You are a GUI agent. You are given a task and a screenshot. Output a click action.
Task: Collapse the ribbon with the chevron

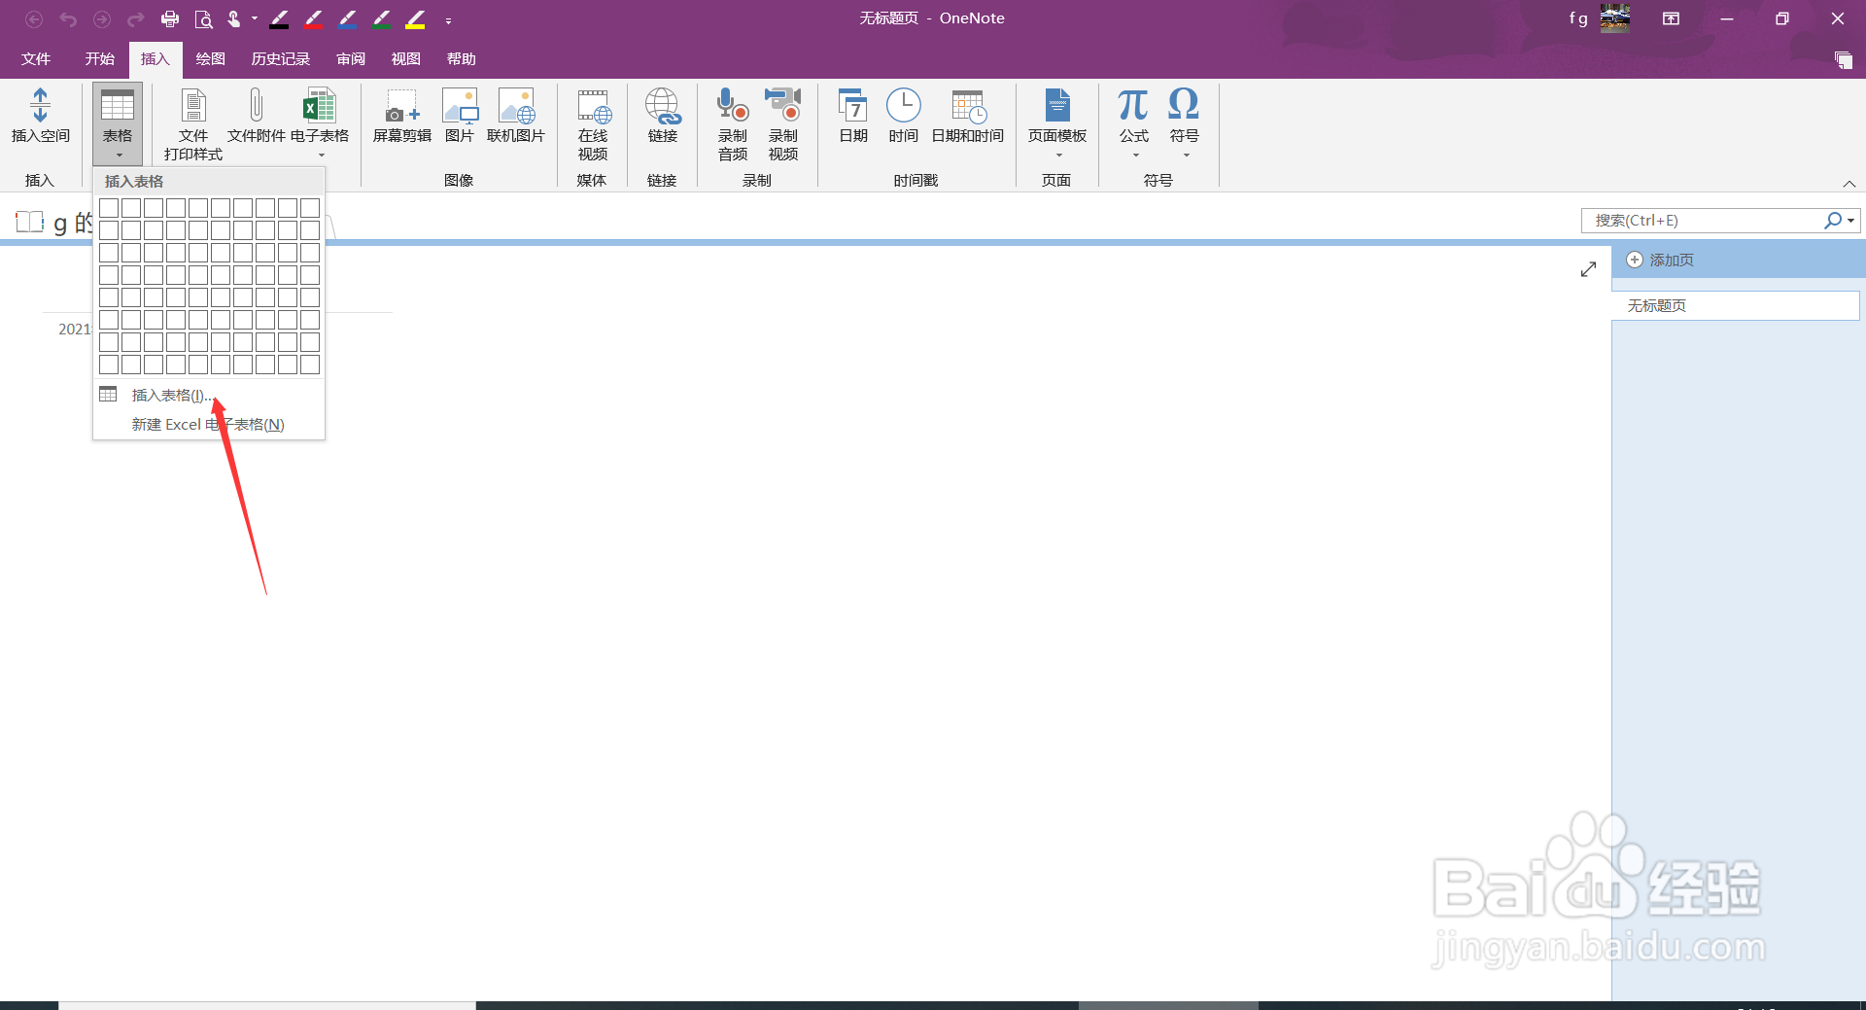click(x=1849, y=184)
